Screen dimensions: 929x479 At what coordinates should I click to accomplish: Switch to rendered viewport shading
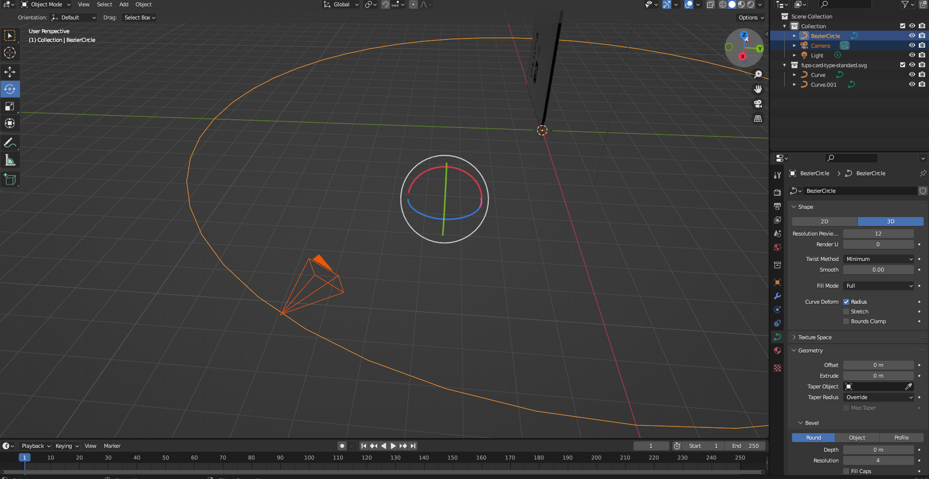point(751,4)
